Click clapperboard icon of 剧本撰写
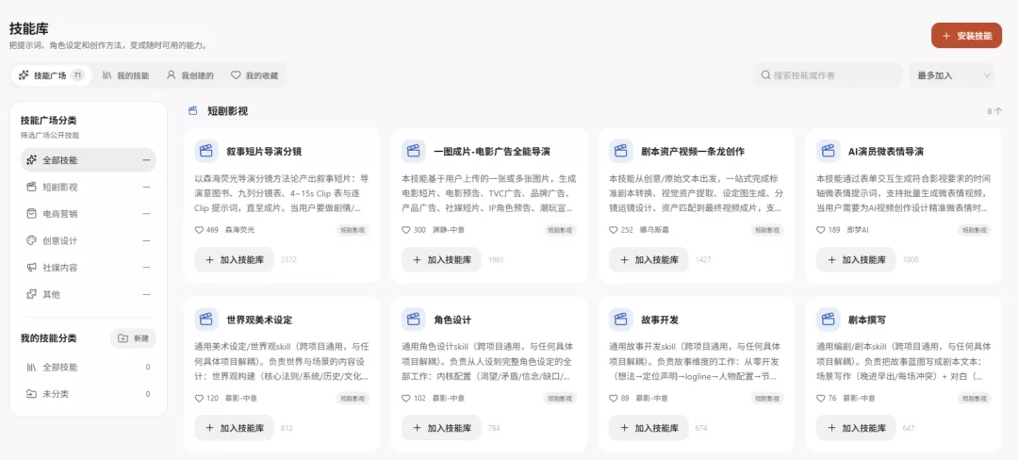The image size is (1018, 460). [x=828, y=320]
